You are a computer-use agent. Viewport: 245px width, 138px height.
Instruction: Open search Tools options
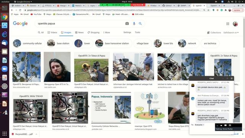137,32
